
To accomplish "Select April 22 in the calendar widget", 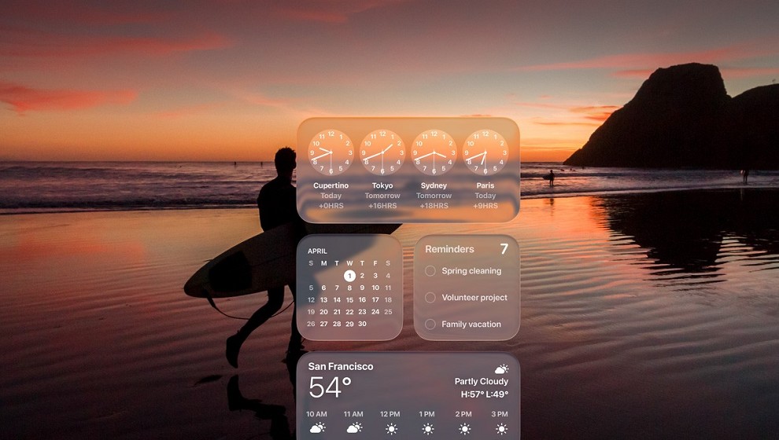I will 349,311.
